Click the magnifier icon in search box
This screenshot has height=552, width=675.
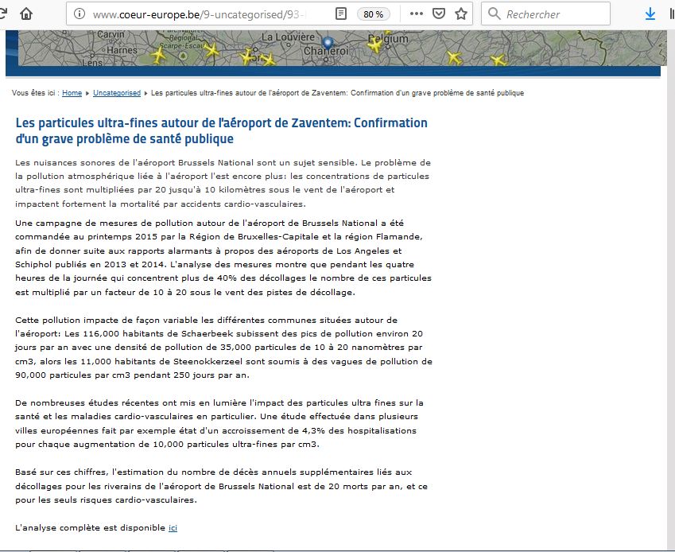495,14
